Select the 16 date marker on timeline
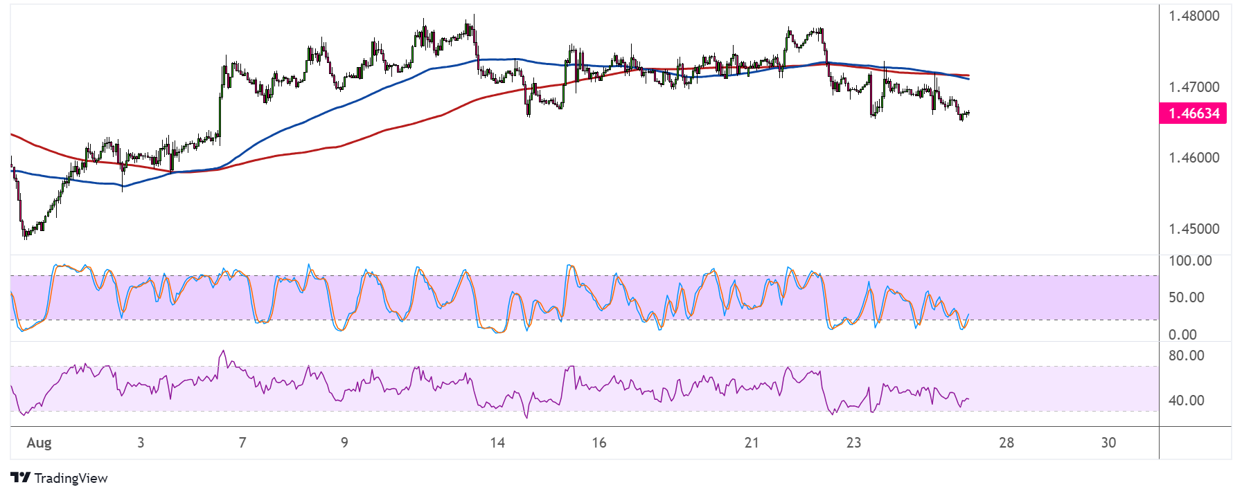Image resolution: width=1242 pixels, height=496 pixels. 599,443
